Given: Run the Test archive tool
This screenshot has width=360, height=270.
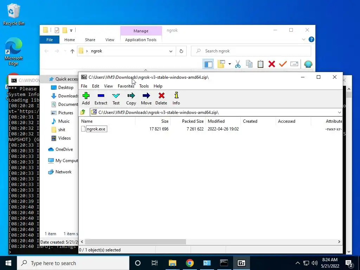Looking at the screenshot, I should pos(116,99).
